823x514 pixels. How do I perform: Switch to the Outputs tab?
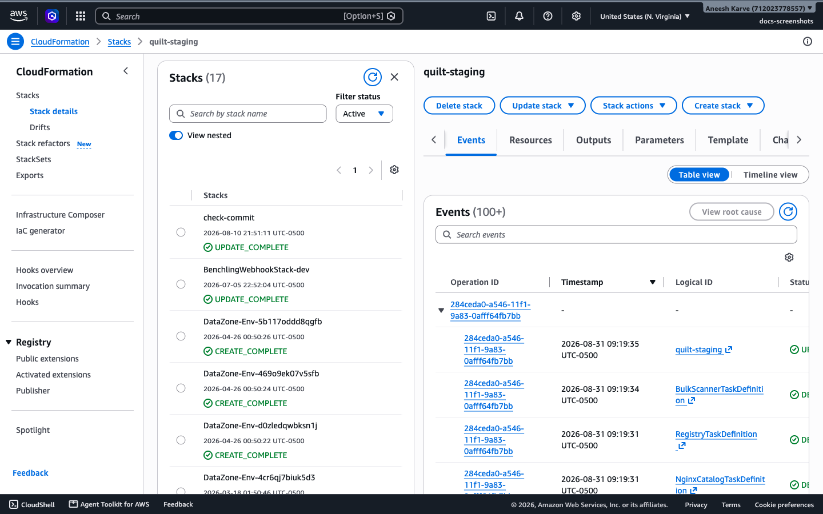(x=593, y=140)
